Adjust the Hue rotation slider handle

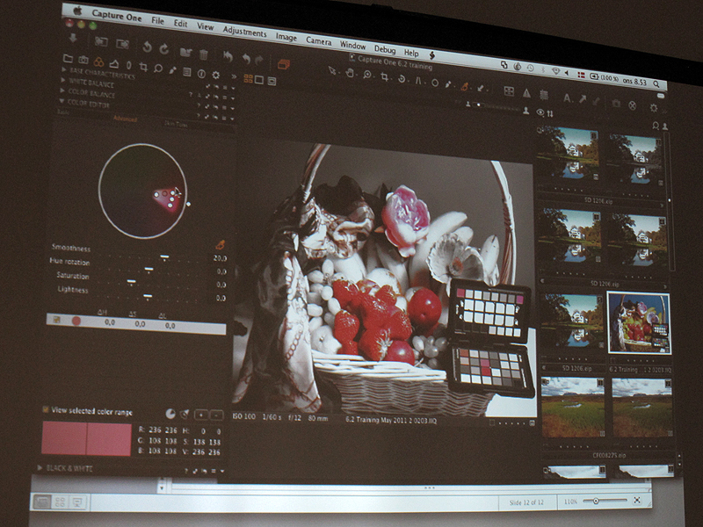tap(149, 270)
